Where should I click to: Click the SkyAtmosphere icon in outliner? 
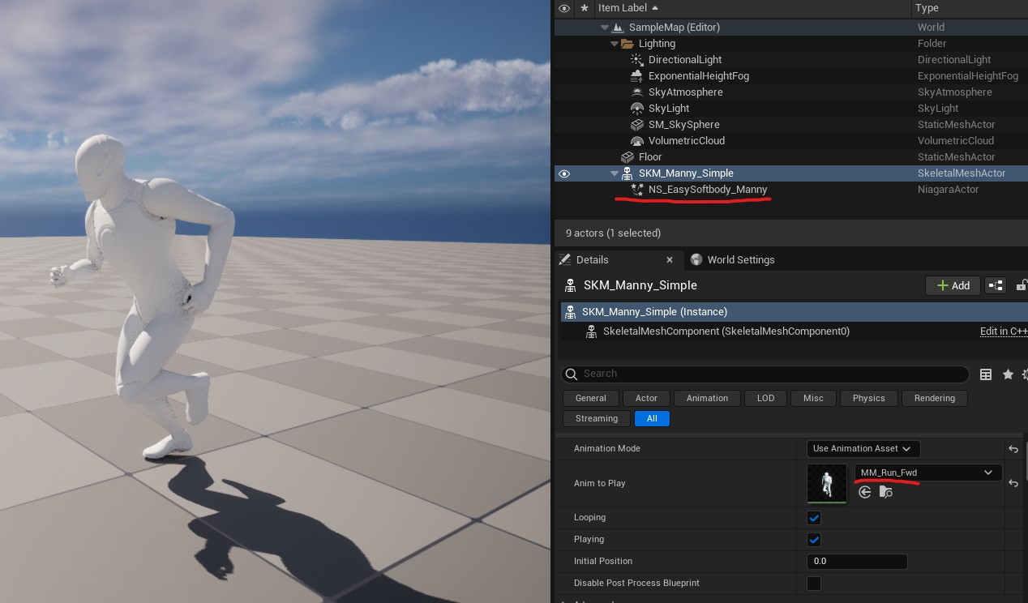tap(637, 92)
